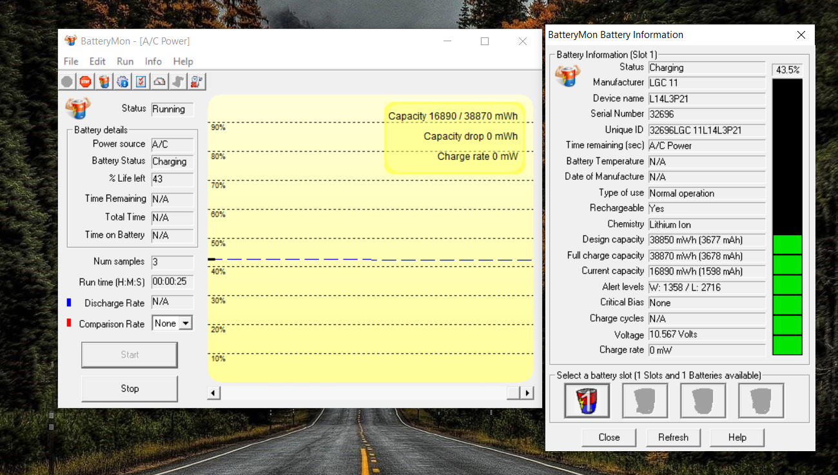Open battery info via the battery toolbar icon

pyautogui.click(x=104, y=81)
